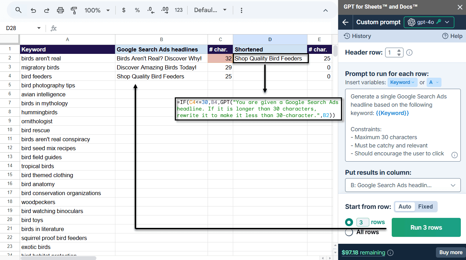The width and height of the screenshot is (466, 260).
Task: Click the Buy more button
Action: [x=451, y=252]
